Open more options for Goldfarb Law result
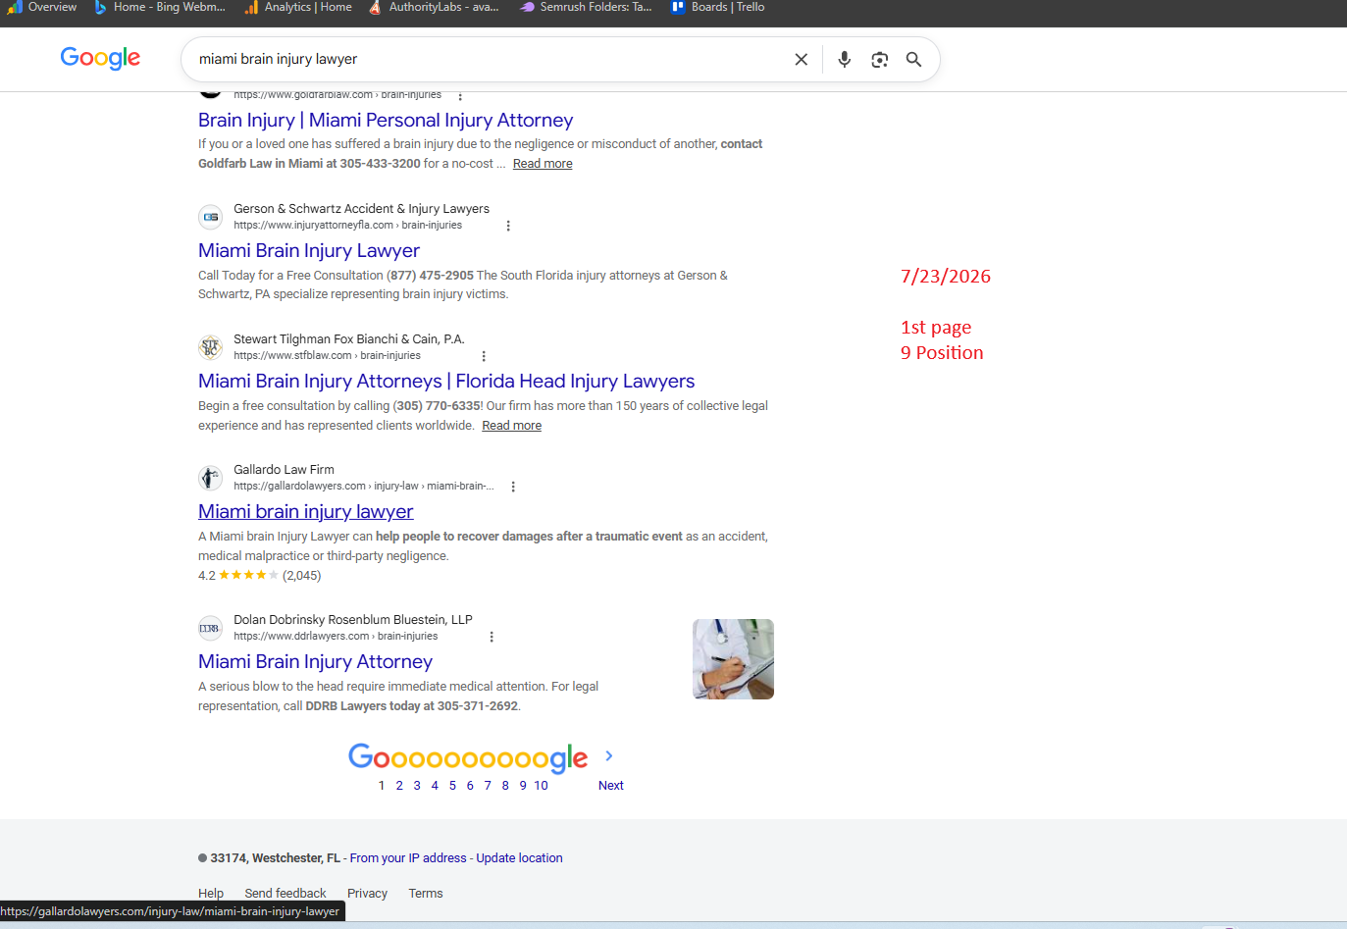The height and width of the screenshot is (929, 1347). coord(460,95)
